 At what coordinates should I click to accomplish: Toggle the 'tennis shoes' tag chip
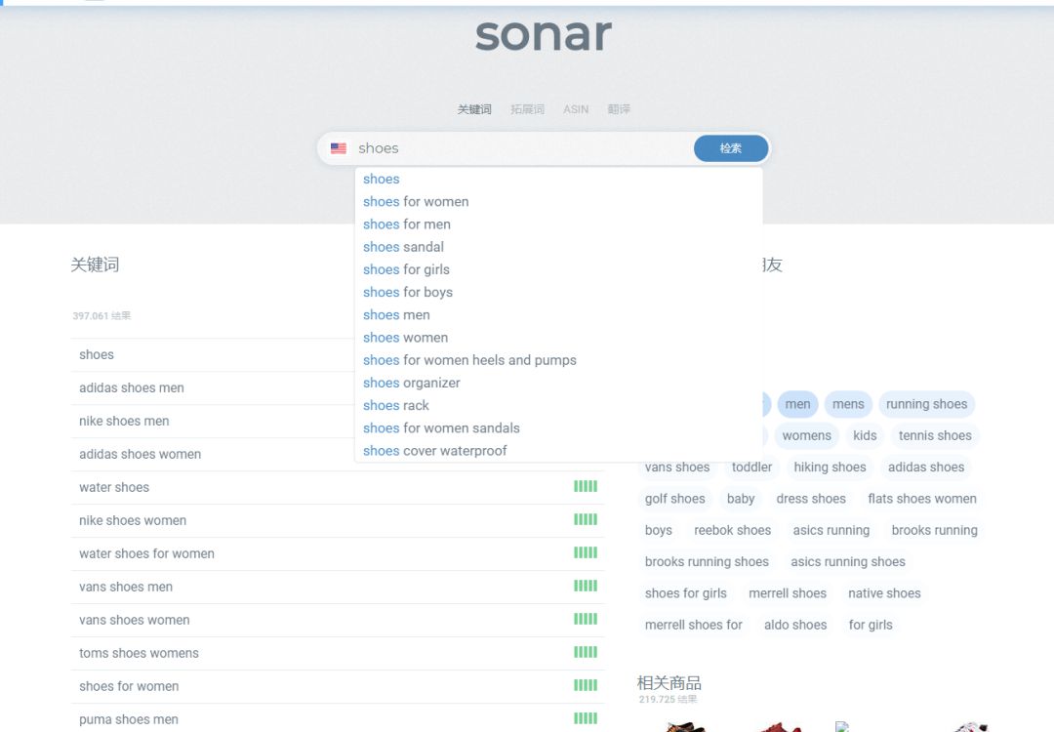click(x=935, y=435)
